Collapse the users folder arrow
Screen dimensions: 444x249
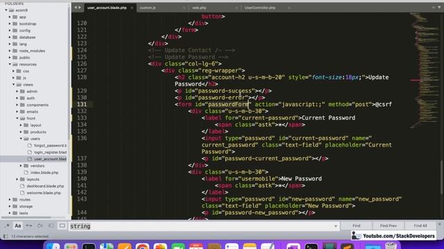[21, 138]
